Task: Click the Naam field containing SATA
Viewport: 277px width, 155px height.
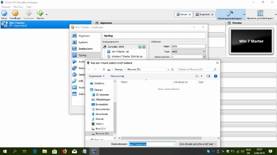Action: 188,47
